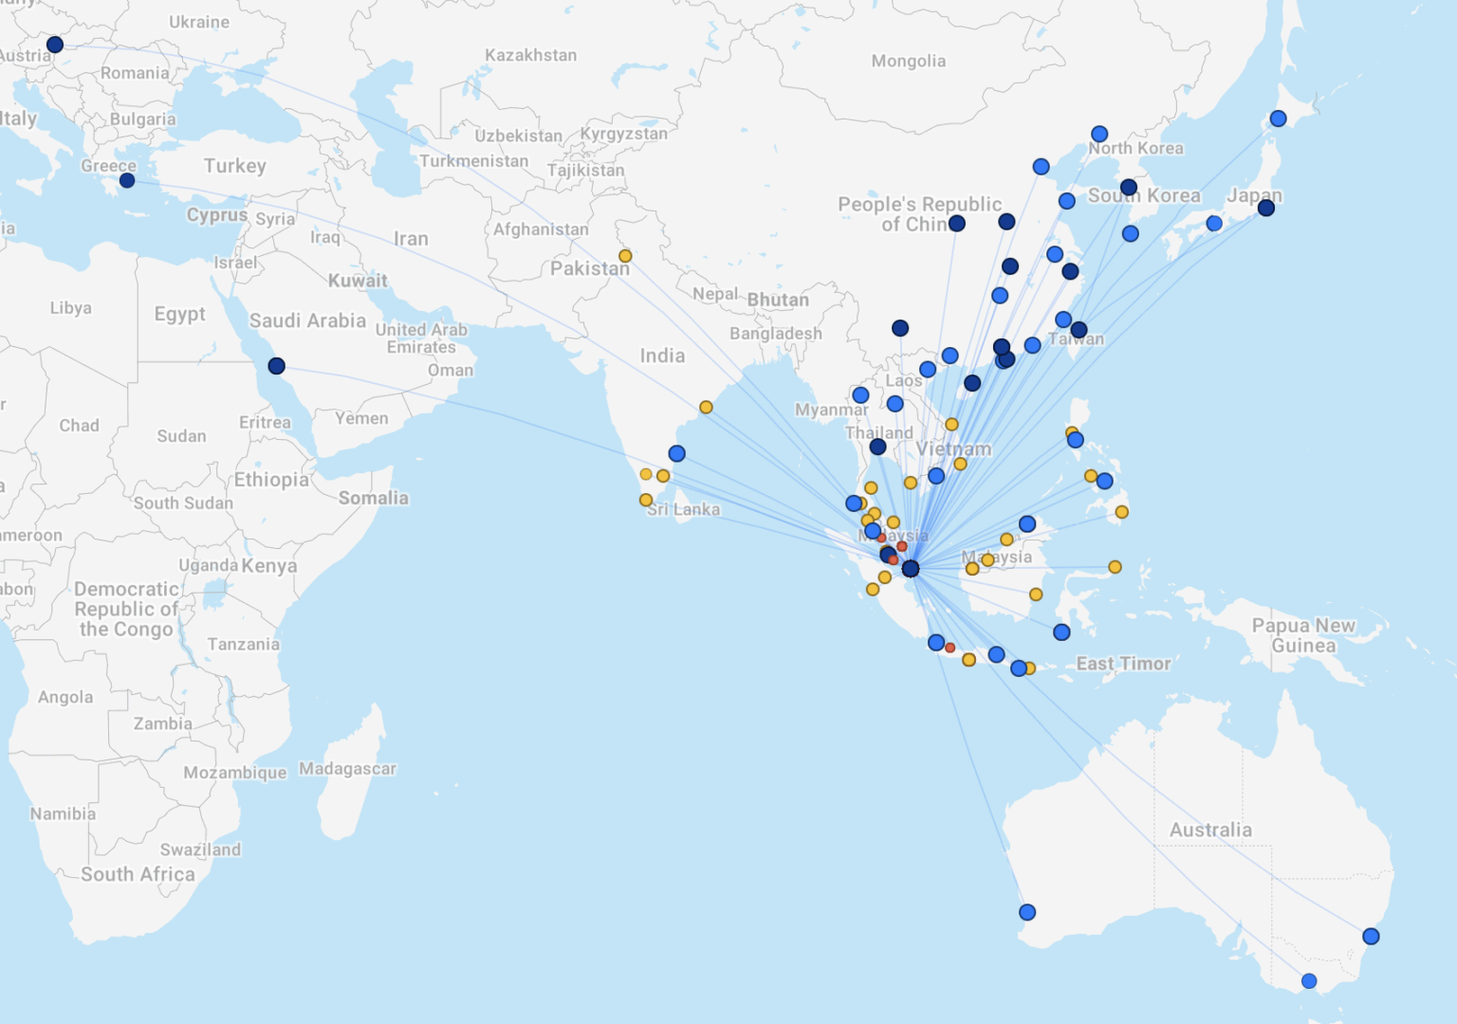The height and width of the screenshot is (1024, 1457).
Task: Select the yellow marker in Pakistan
Action: click(x=625, y=256)
